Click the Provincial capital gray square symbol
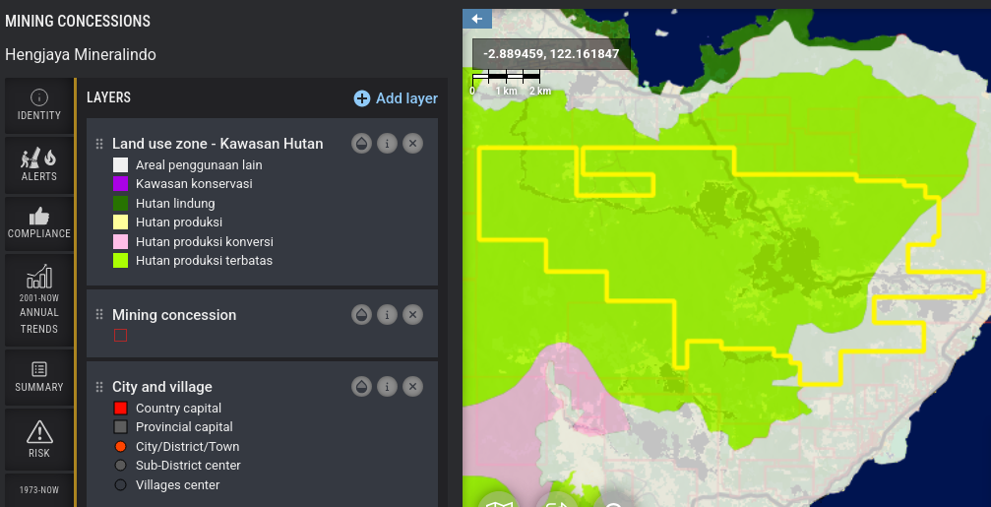991x507 pixels. pos(121,426)
